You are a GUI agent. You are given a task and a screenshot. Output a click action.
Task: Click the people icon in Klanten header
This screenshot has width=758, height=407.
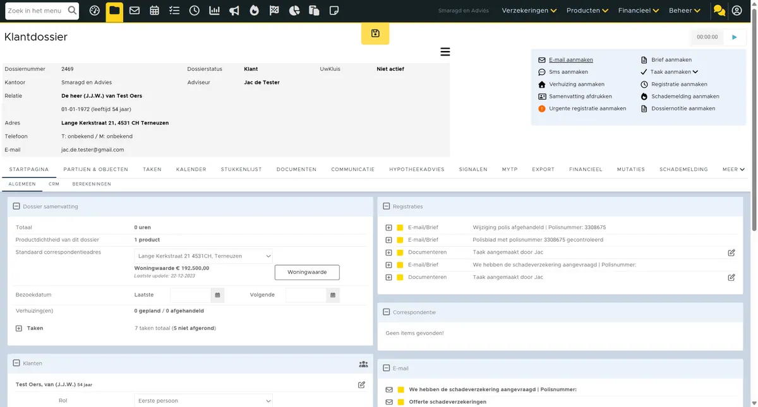point(363,364)
